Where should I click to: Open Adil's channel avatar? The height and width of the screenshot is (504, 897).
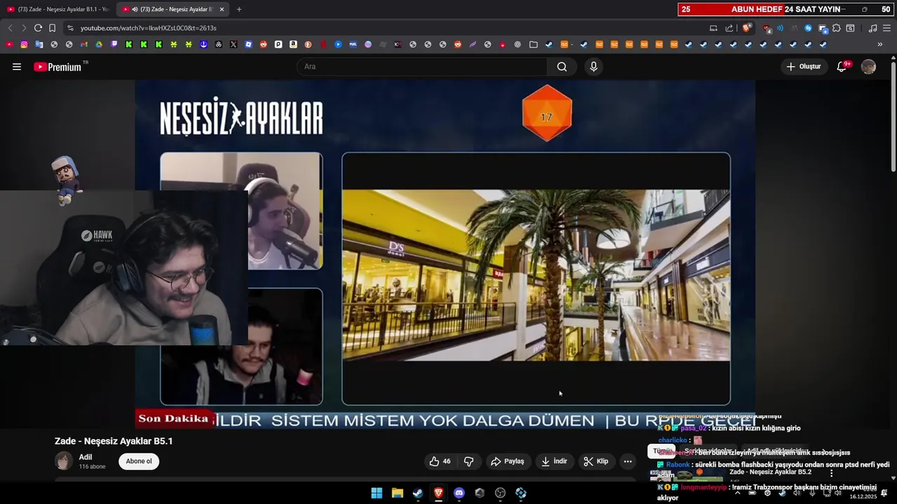pos(64,461)
